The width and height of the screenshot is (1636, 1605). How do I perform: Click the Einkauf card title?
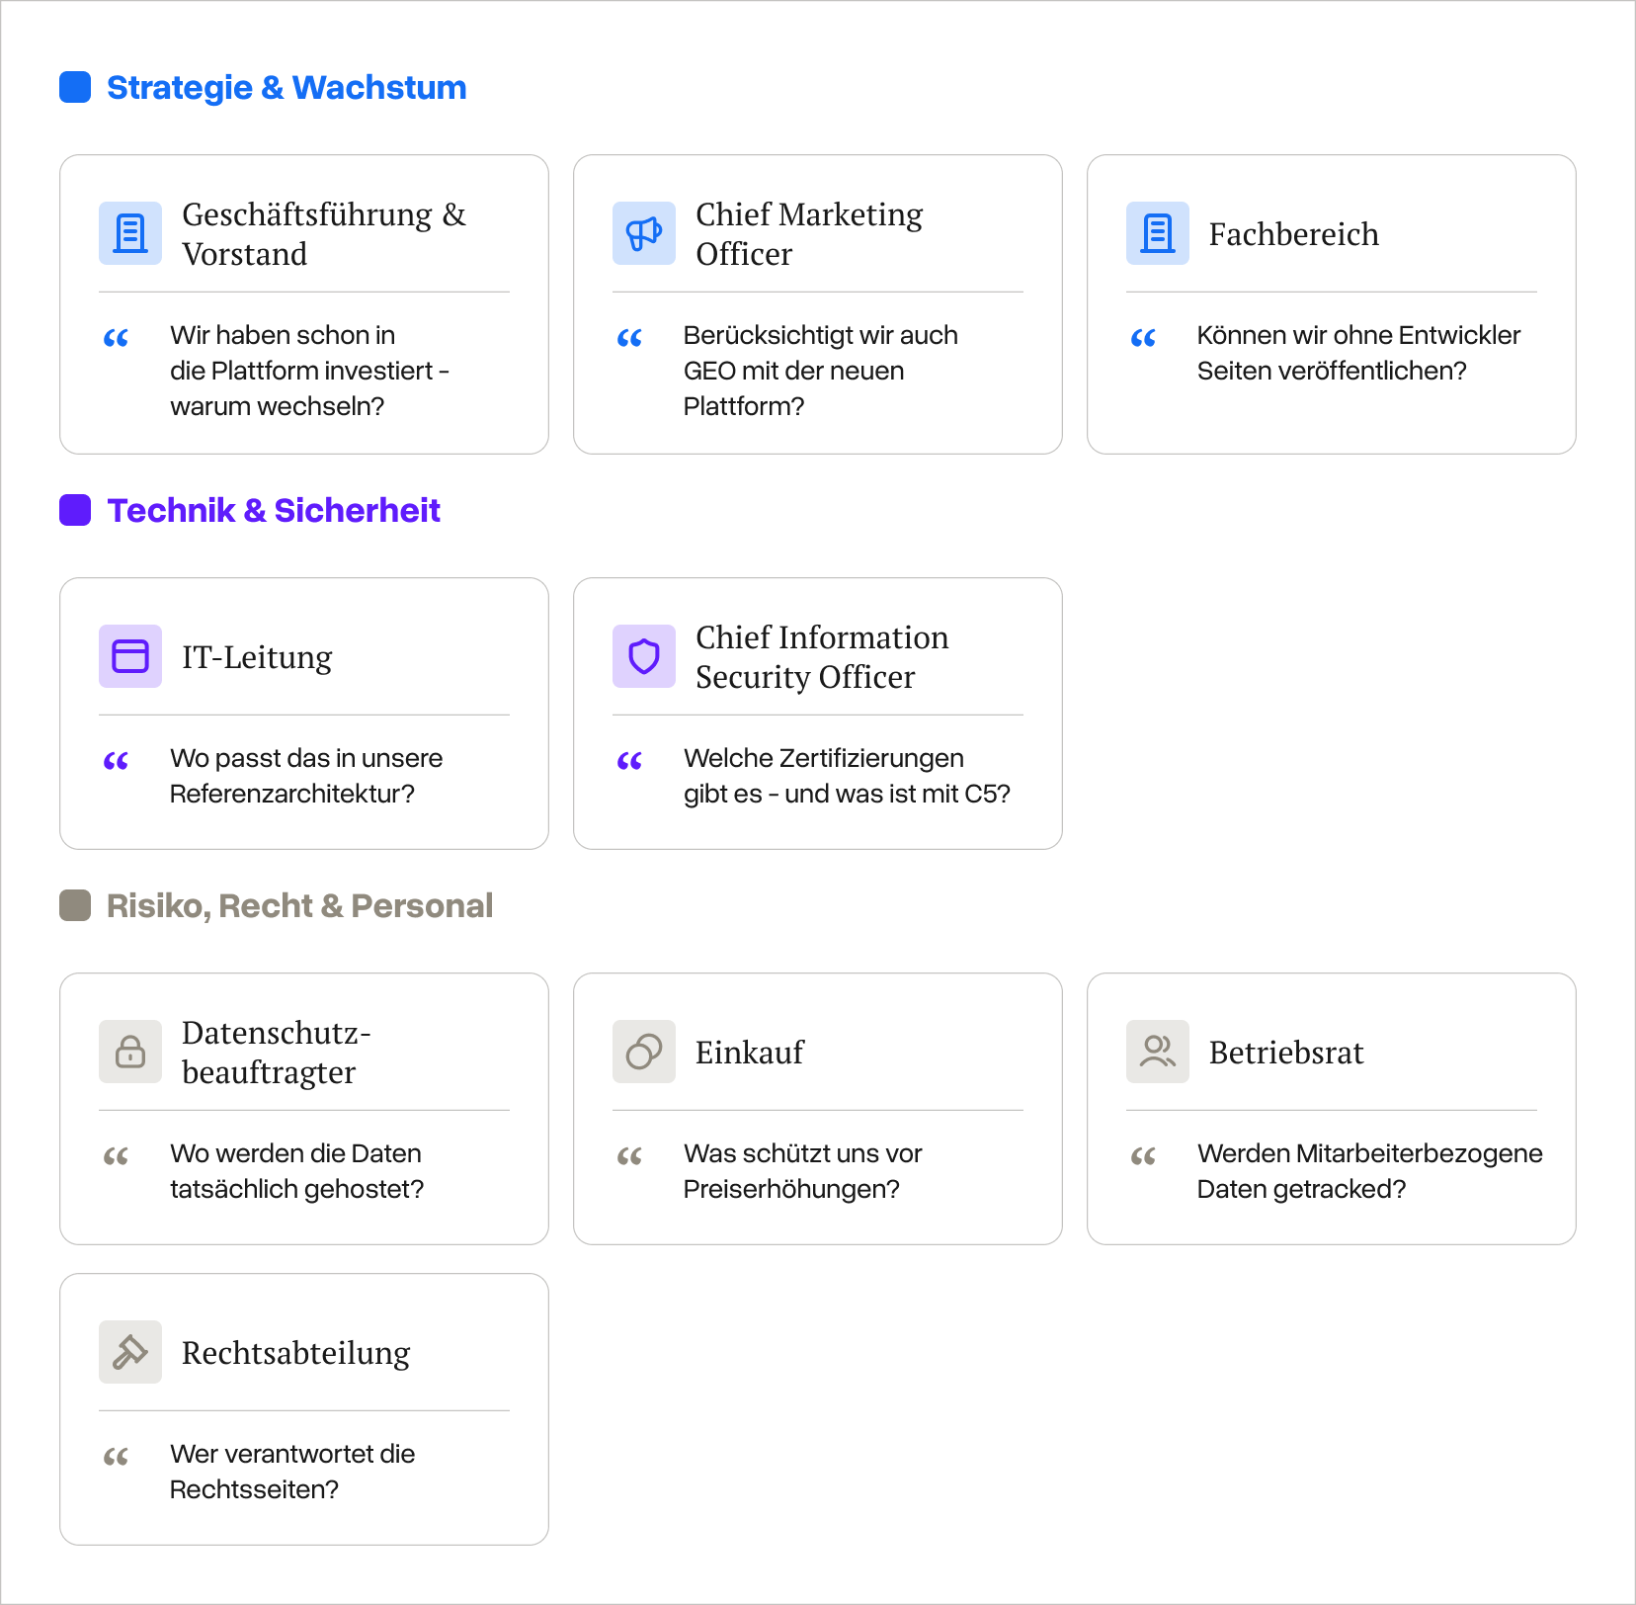(x=750, y=1053)
